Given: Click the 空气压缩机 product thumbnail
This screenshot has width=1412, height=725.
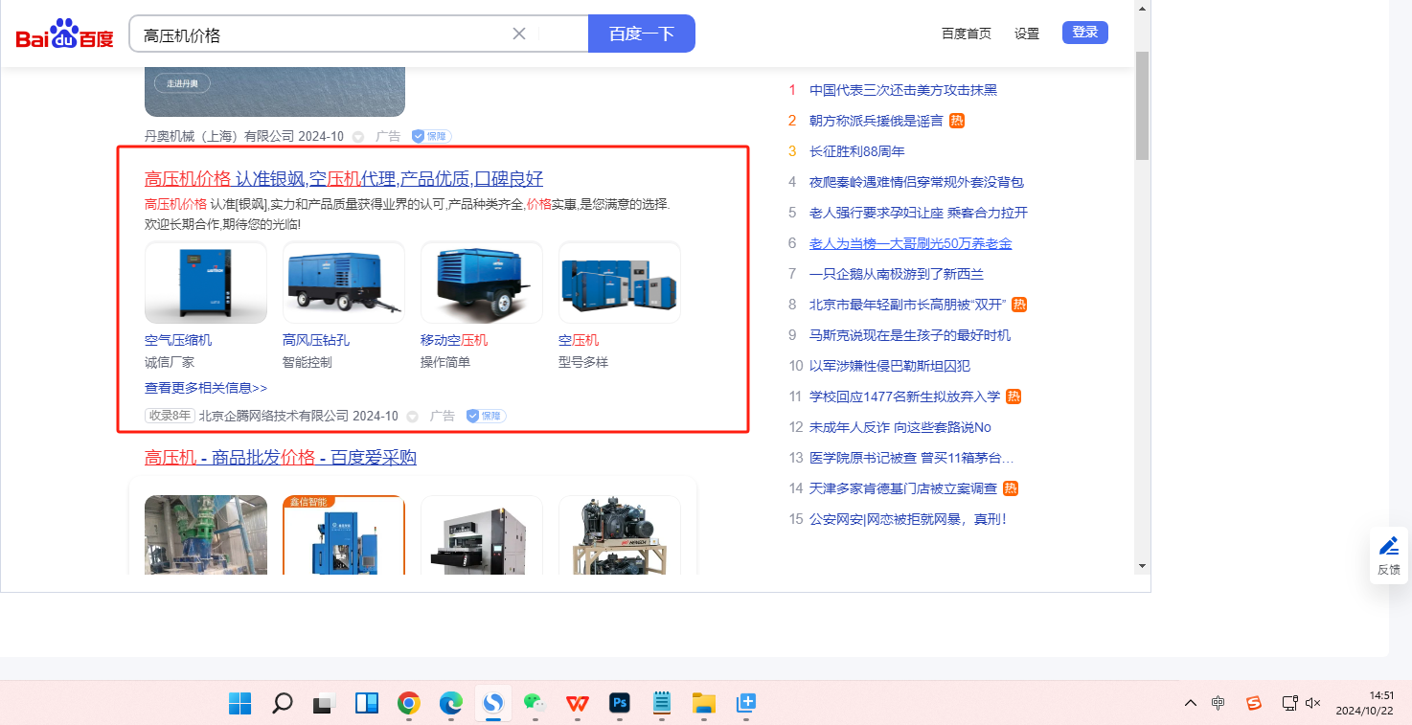Looking at the screenshot, I should click(x=206, y=283).
